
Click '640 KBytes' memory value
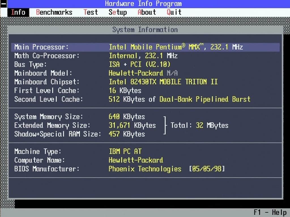[127, 117]
